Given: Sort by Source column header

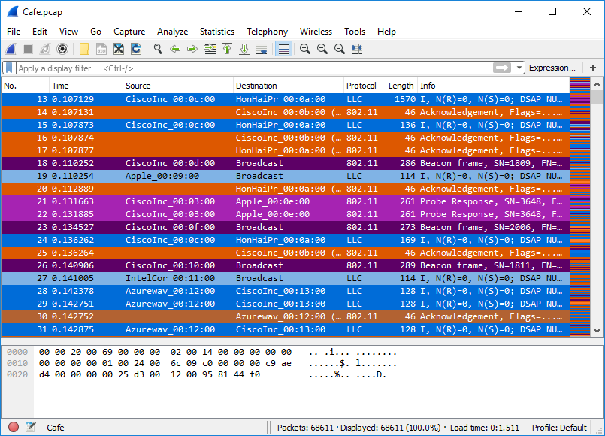Looking at the screenshot, I should click(x=178, y=86).
